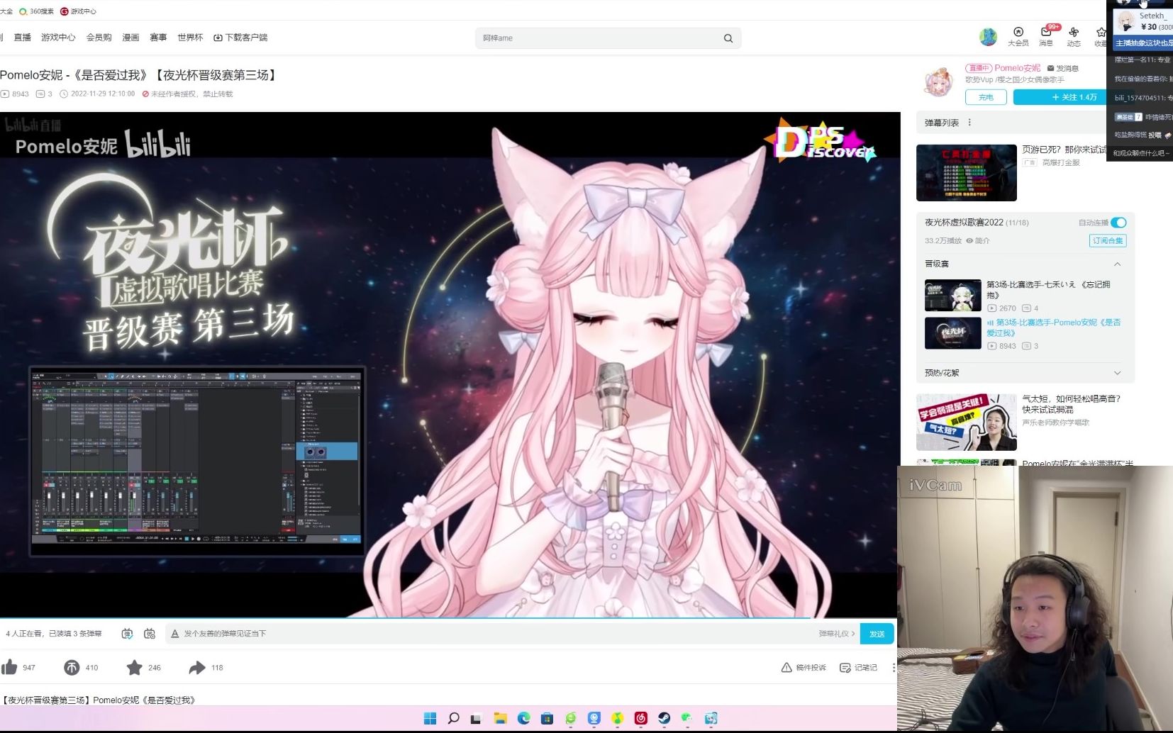Click 充电 charge button
The image size is (1173, 733).
pyautogui.click(x=986, y=97)
